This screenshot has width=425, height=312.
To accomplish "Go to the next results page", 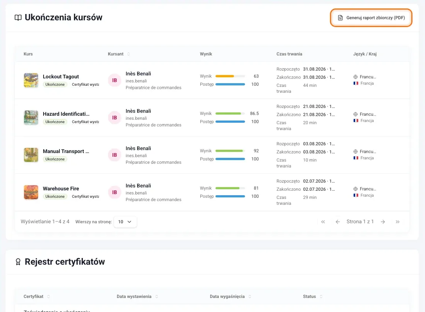I will pyautogui.click(x=383, y=222).
